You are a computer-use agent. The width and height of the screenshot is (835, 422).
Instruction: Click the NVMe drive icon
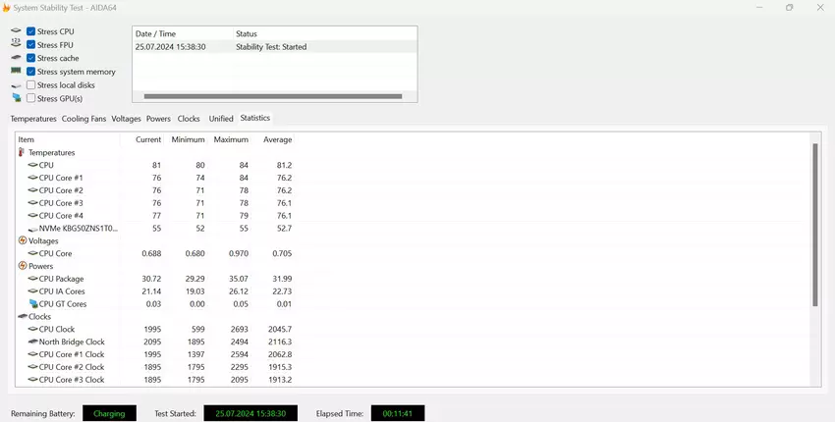pyautogui.click(x=32, y=229)
